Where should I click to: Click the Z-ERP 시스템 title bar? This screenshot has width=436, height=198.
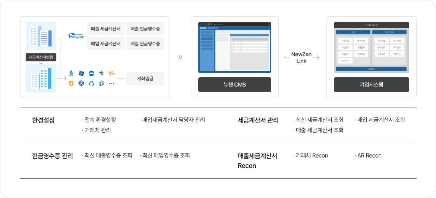click(x=372, y=25)
